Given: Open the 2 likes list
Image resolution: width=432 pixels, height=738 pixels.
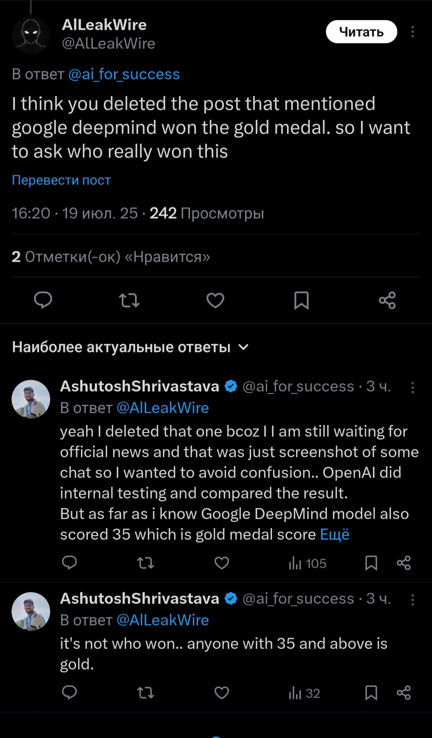Looking at the screenshot, I should tap(111, 257).
